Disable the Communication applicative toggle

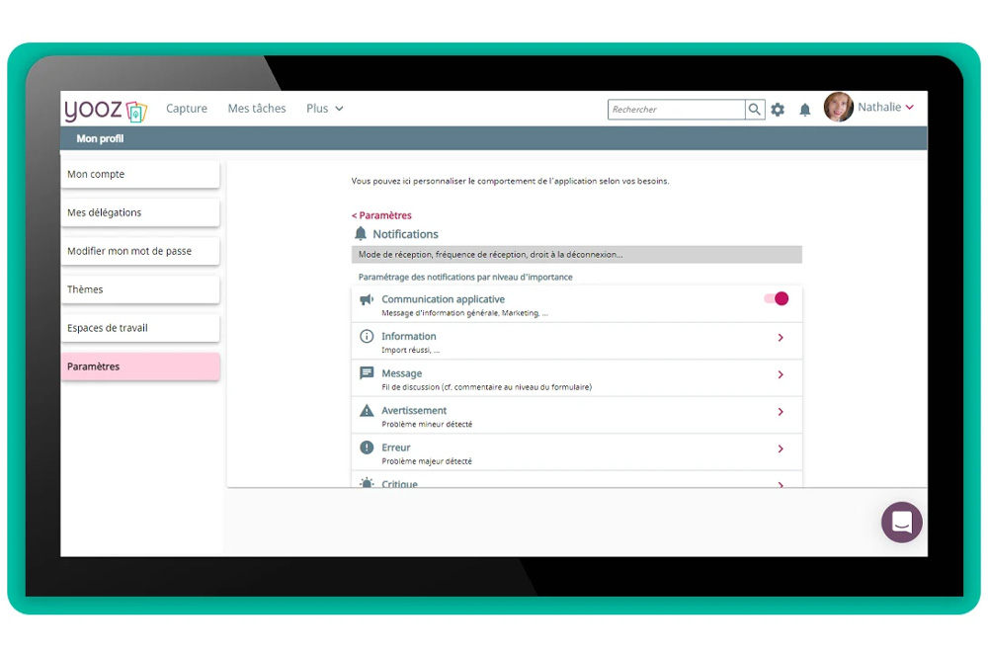click(x=777, y=299)
